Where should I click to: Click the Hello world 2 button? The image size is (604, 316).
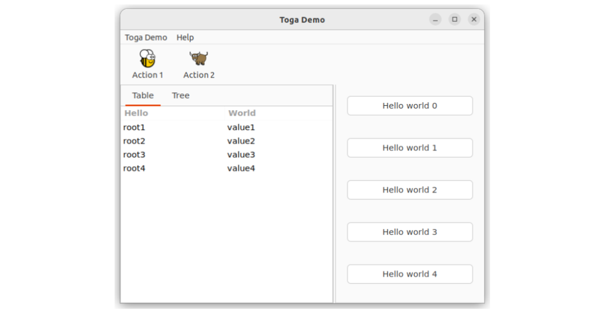(409, 190)
